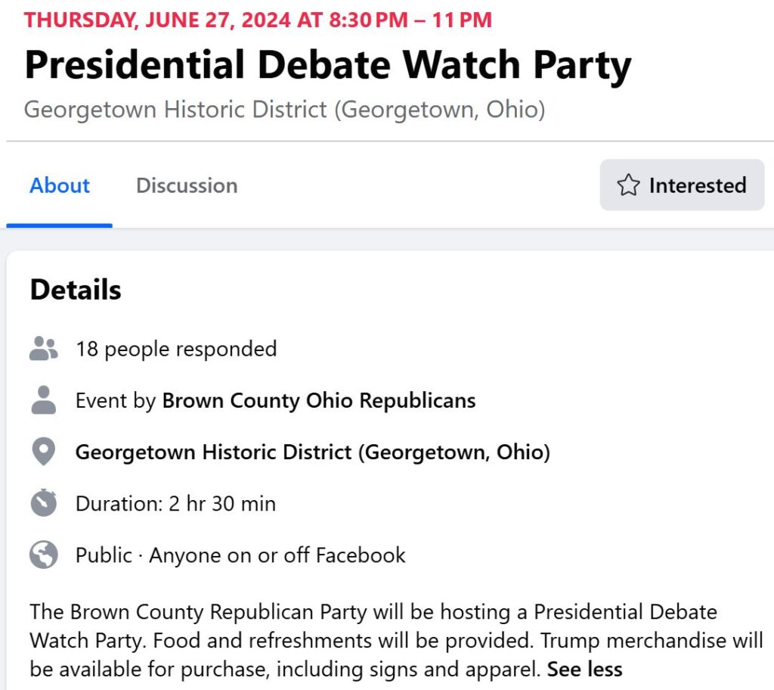Click the duration stopwatch icon
Image resolution: width=774 pixels, height=690 pixels.
tap(43, 502)
